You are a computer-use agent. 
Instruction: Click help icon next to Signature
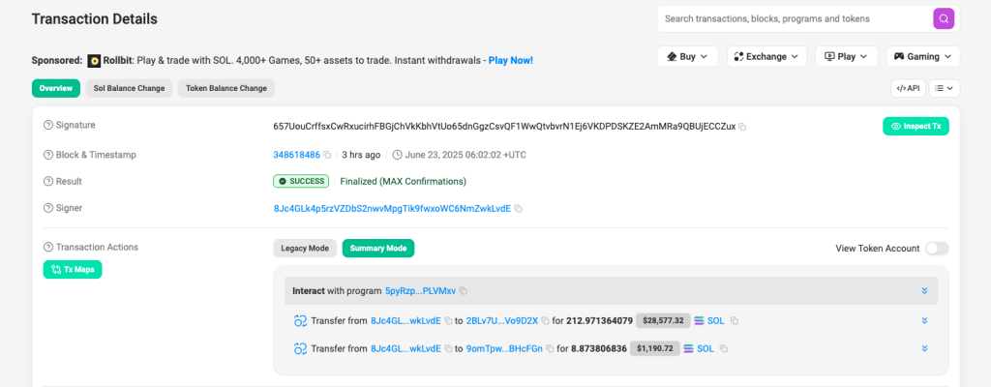(x=48, y=125)
